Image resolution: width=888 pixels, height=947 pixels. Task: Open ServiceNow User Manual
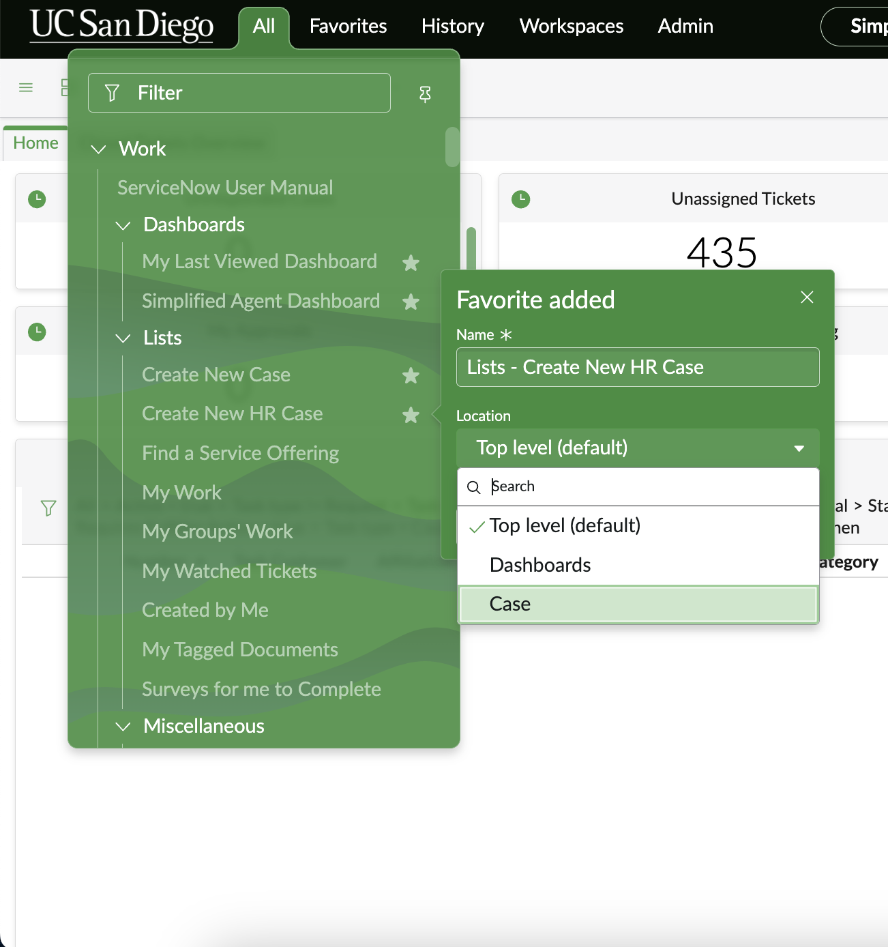coord(225,188)
